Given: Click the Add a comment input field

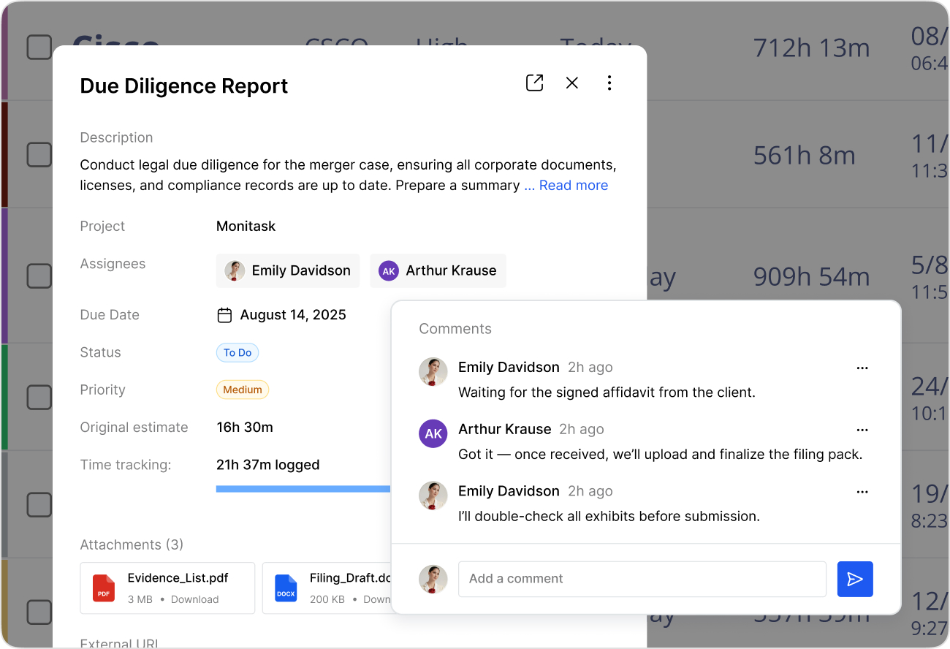Looking at the screenshot, I should pos(642,578).
